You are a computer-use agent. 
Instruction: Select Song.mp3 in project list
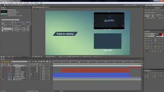[6, 31]
